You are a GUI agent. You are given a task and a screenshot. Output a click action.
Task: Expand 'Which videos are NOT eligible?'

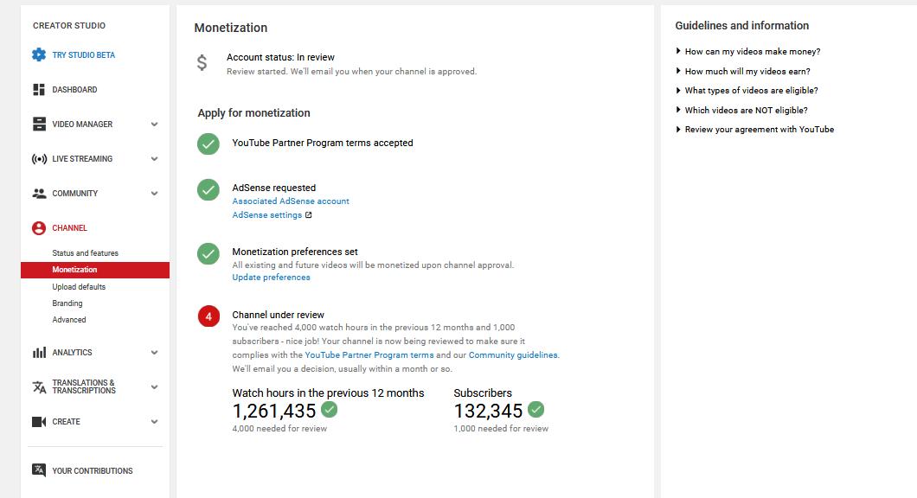point(741,110)
